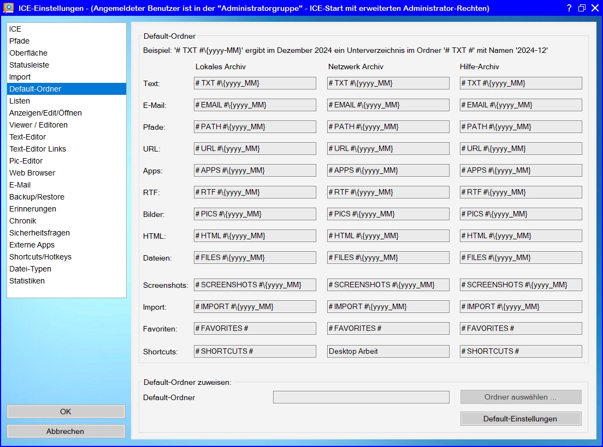Choose Anzeigen/Edit/Öffnen in sidebar
603x447 pixels.
pos(67,113)
